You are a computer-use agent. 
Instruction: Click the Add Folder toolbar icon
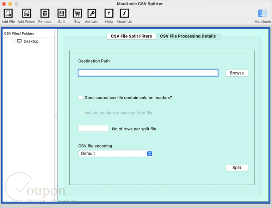coord(26,13)
